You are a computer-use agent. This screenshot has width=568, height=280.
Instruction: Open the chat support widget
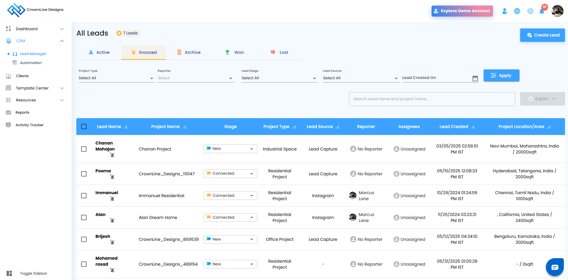pos(555,267)
